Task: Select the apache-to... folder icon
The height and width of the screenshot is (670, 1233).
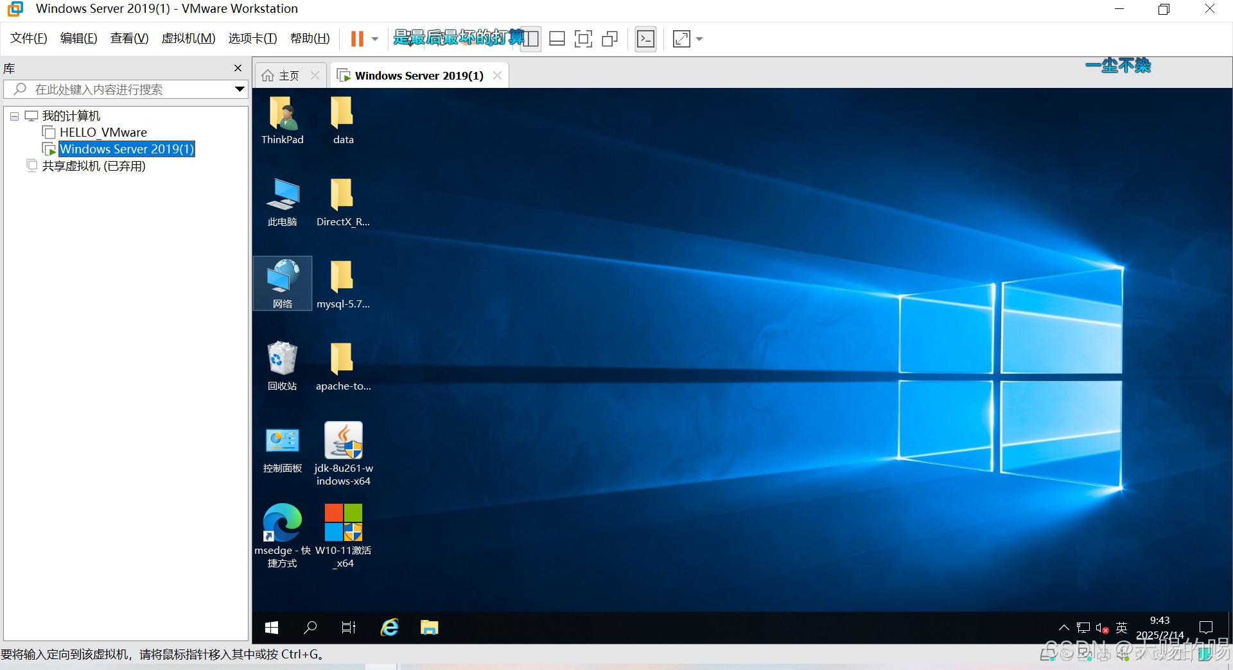Action: click(x=343, y=366)
